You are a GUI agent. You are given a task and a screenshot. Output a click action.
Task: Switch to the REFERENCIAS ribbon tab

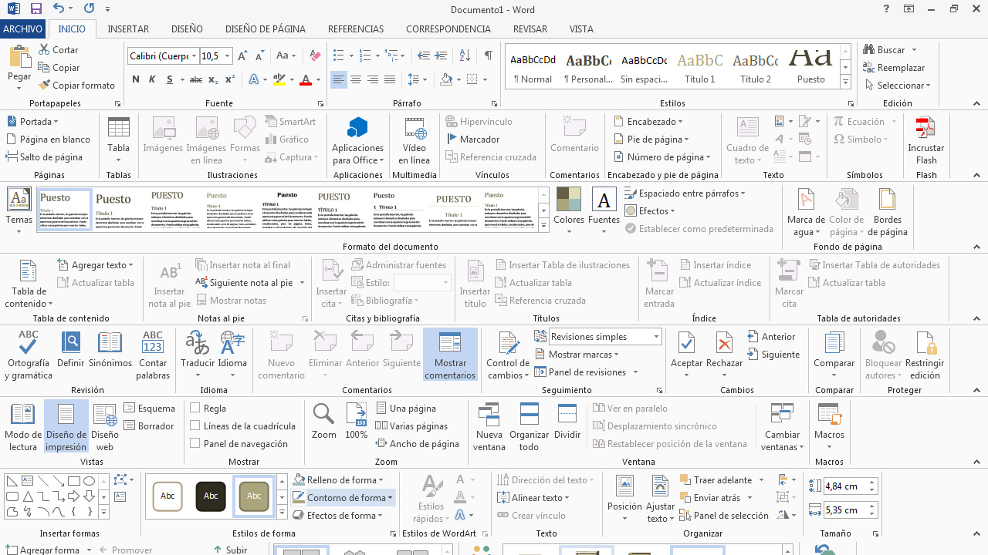(355, 29)
